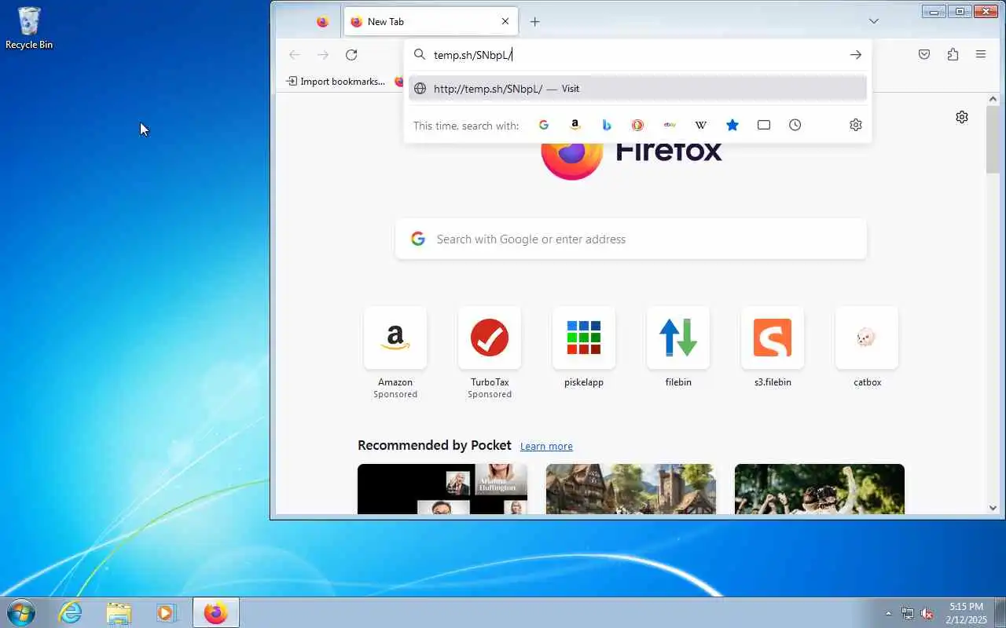Open new tab page personalize gear
The image size is (1006, 628).
coord(962,117)
